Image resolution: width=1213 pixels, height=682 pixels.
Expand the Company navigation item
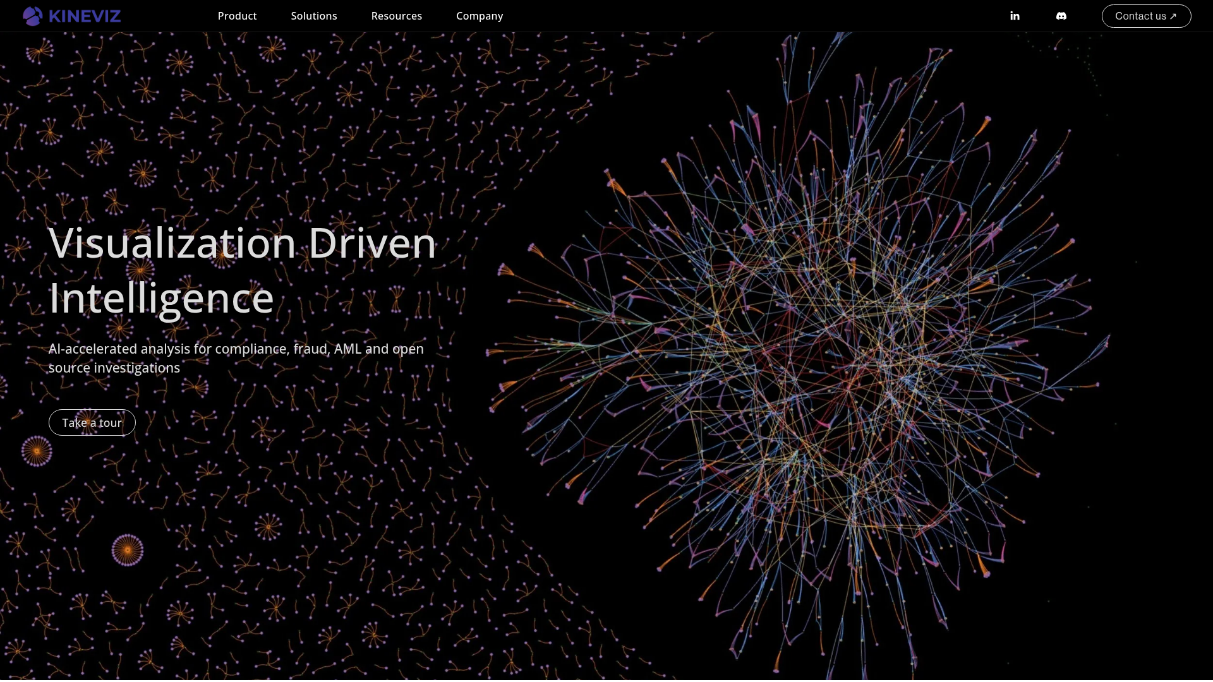point(480,16)
